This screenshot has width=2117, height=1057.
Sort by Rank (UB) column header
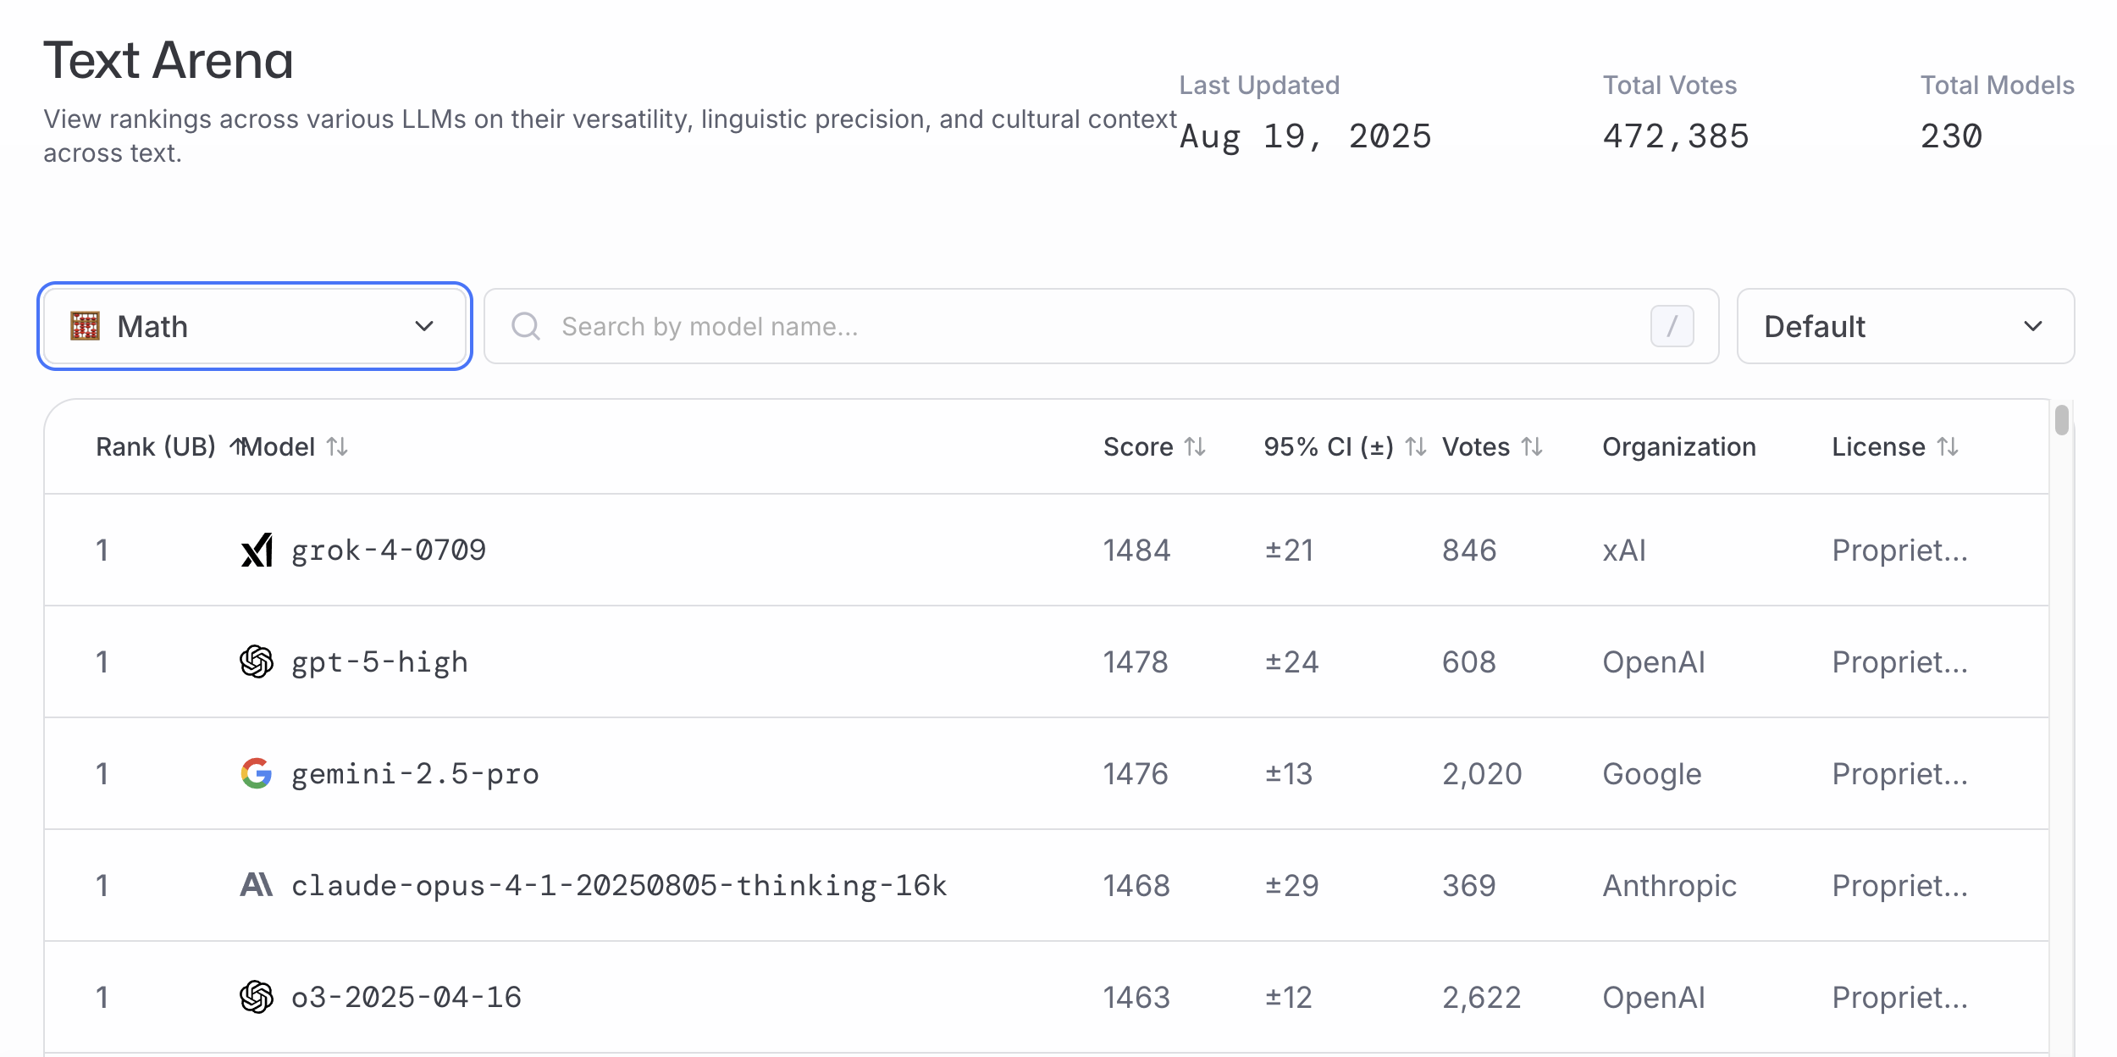[170, 446]
